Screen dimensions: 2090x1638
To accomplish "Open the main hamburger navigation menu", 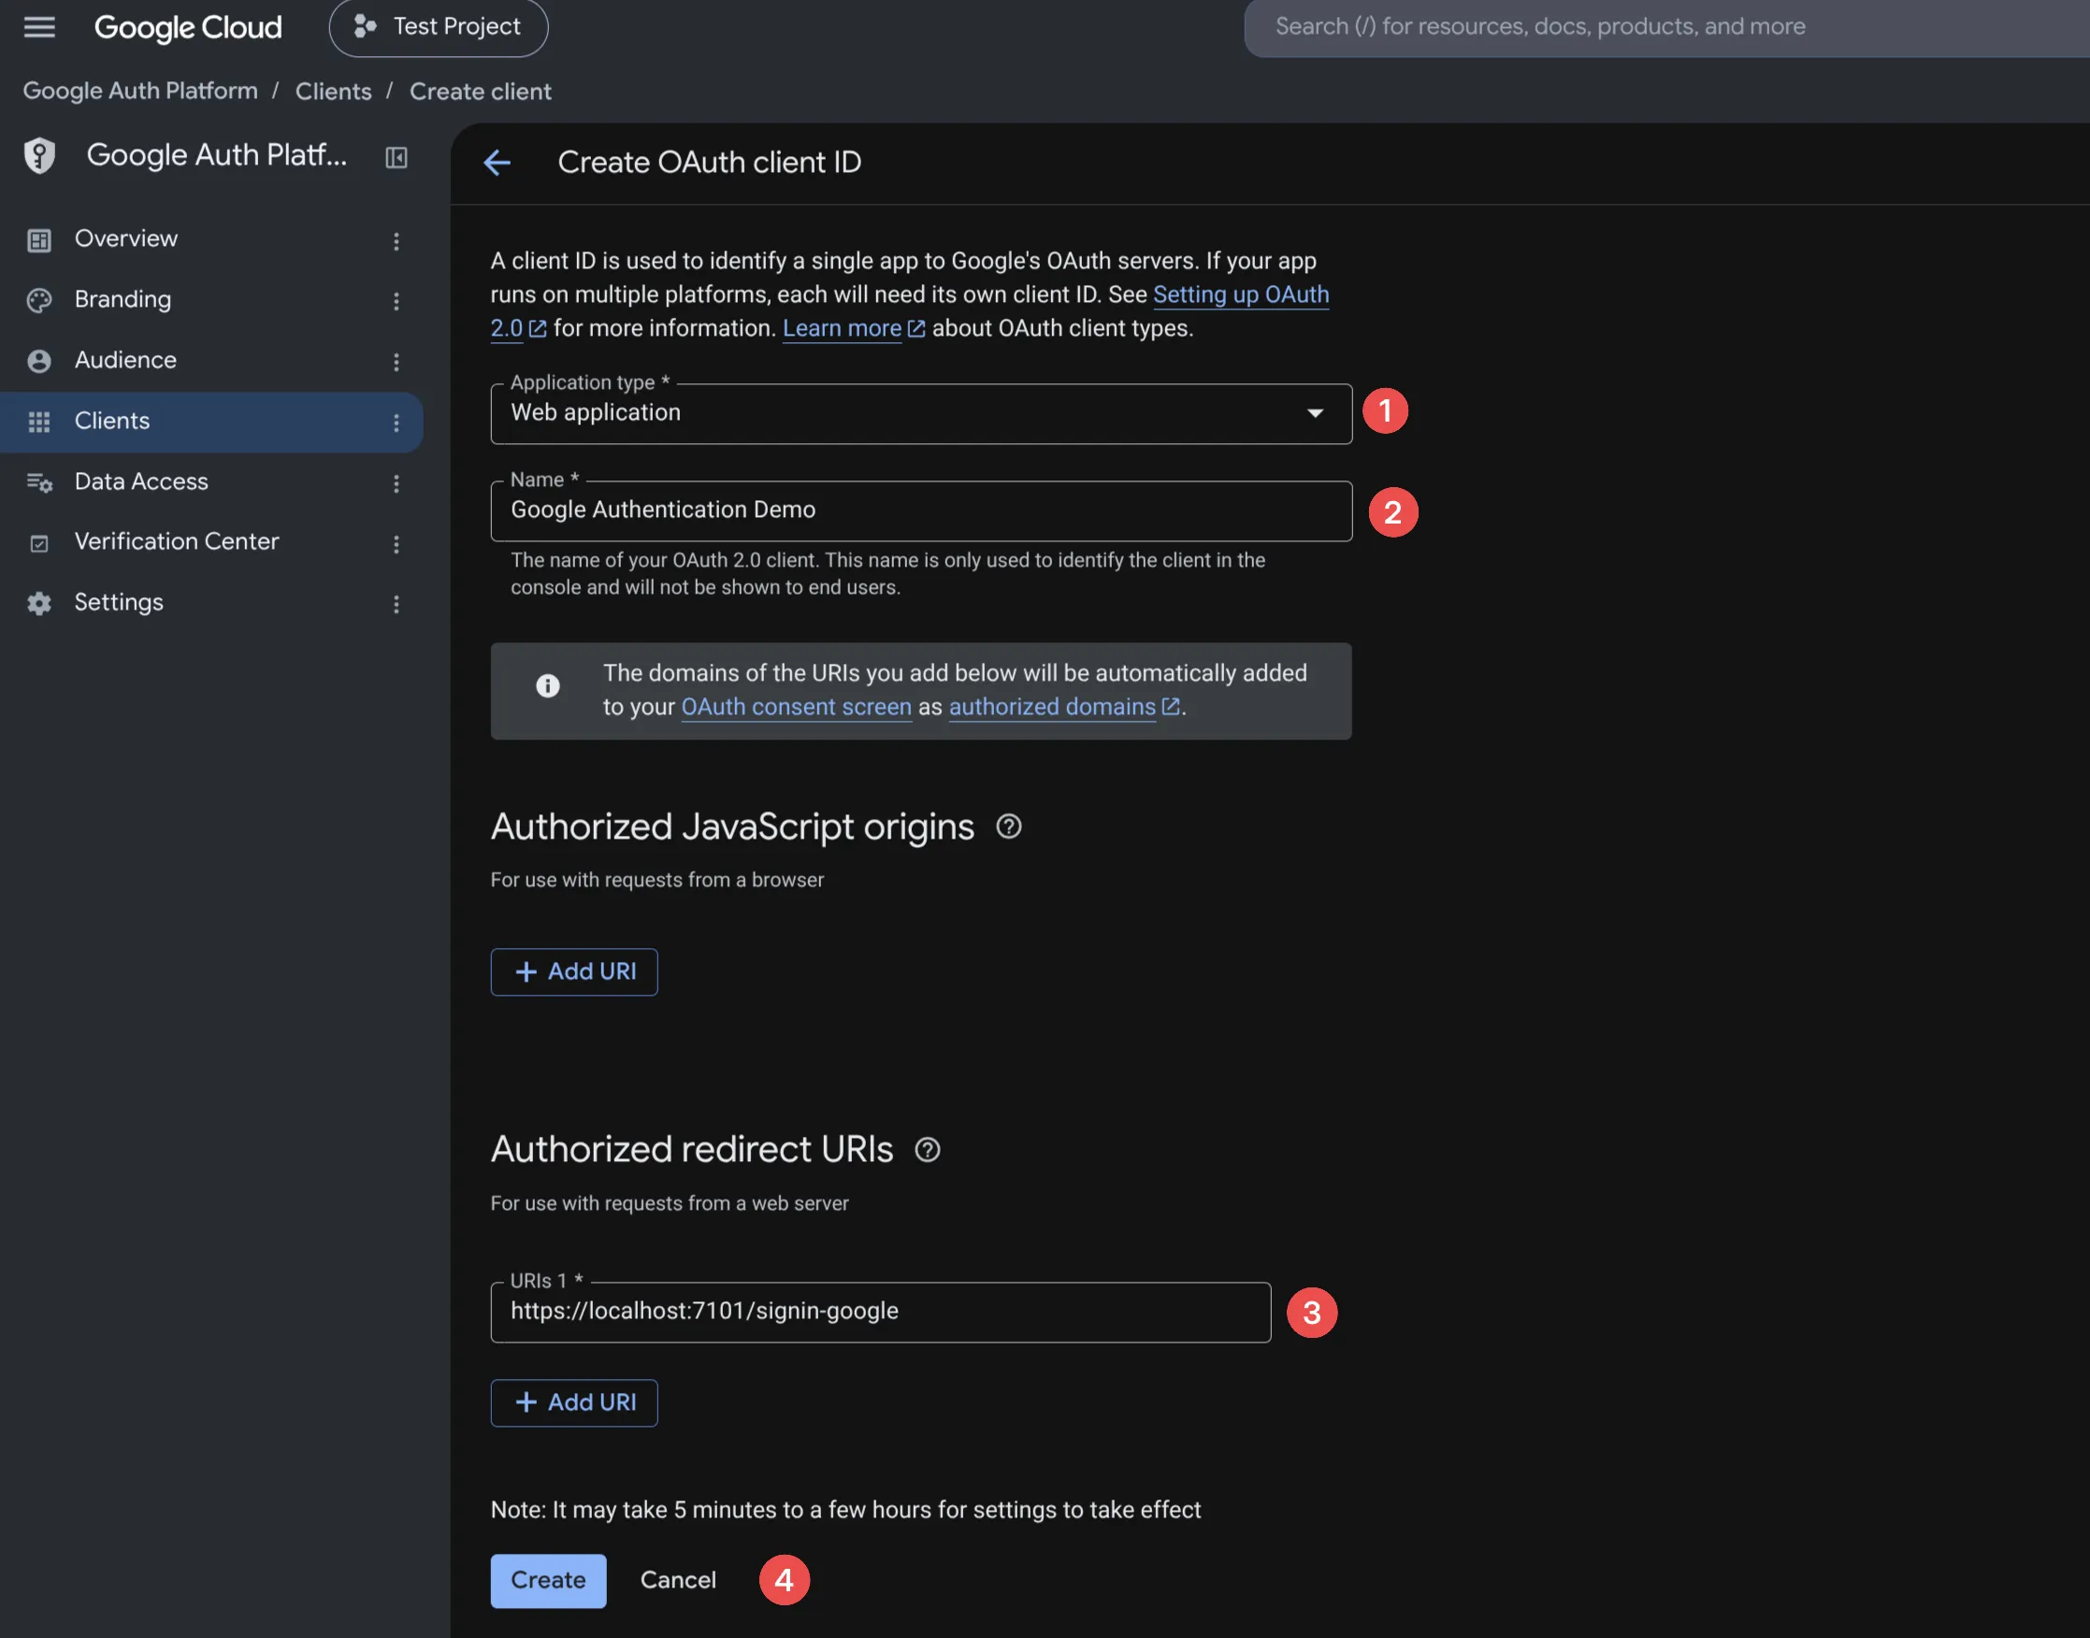I will 39,27.
